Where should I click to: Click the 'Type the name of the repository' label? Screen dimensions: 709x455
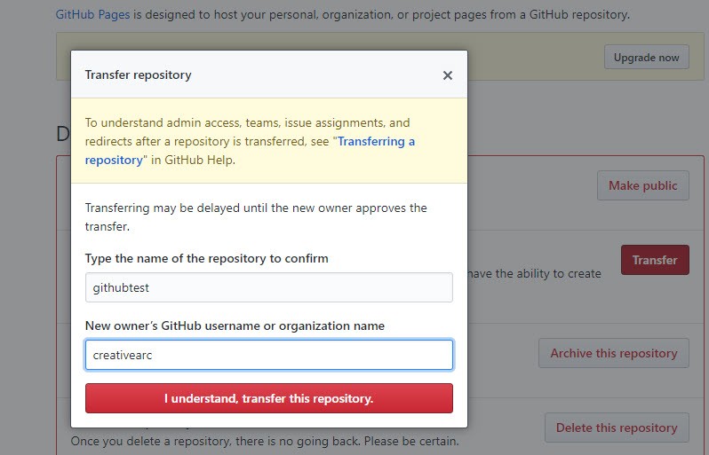206,258
